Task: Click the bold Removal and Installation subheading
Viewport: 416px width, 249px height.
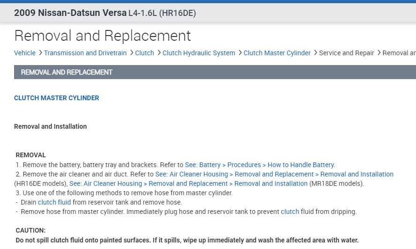Action: point(51,126)
